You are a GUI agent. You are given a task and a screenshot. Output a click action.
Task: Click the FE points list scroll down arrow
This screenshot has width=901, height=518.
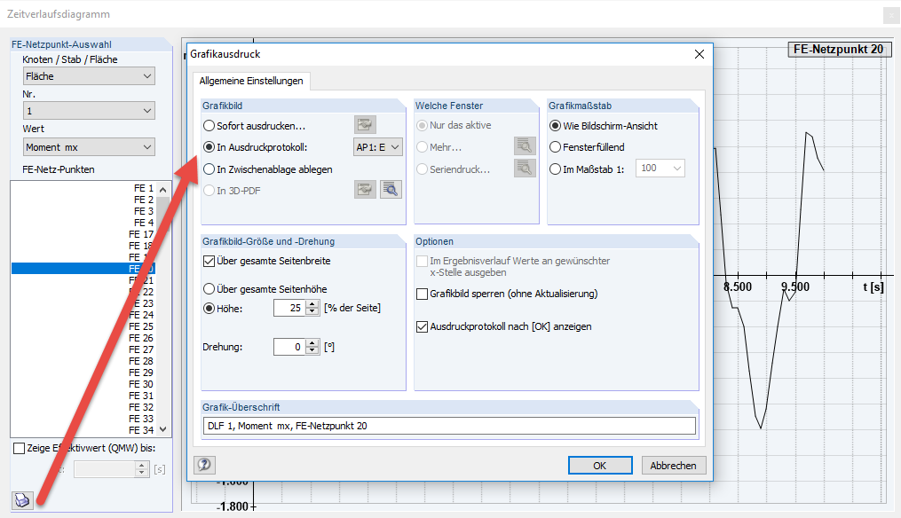click(x=162, y=429)
